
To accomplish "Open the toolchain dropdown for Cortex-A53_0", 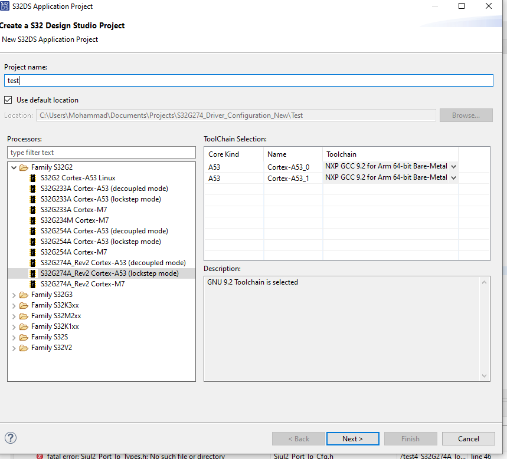I will pyautogui.click(x=453, y=166).
